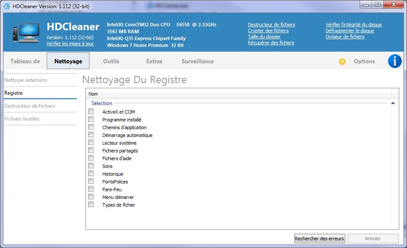Toggle the Démarrage automatique checkbox

(x=91, y=135)
